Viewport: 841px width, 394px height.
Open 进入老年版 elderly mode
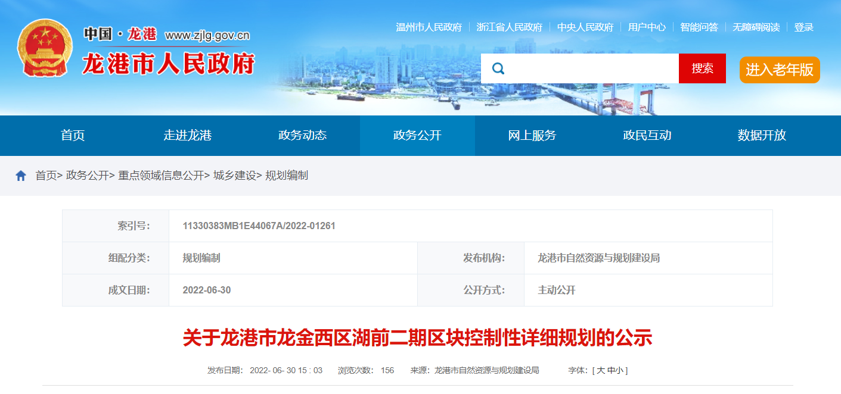click(780, 70)
